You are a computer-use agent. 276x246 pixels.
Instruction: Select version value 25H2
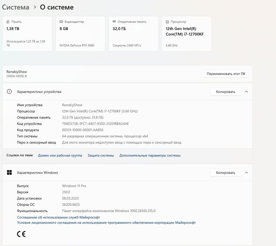pyautogui.click(x=66, y=192)
